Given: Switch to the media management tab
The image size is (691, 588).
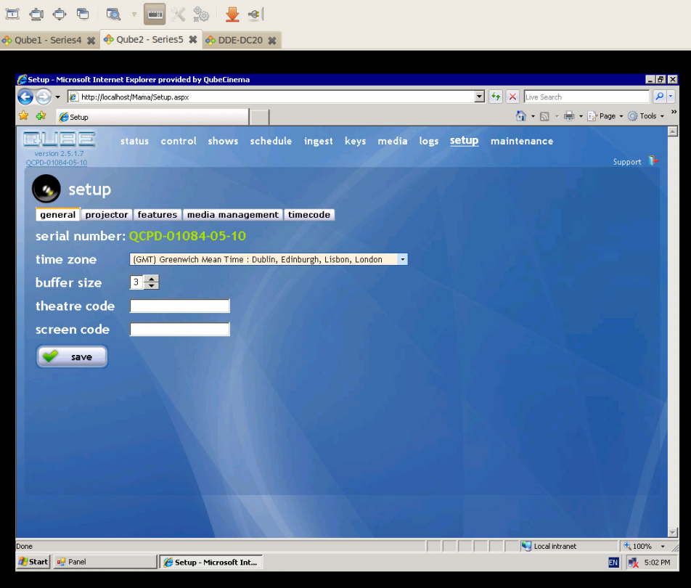Looking at the screenshot, I should tap(233, 215).
